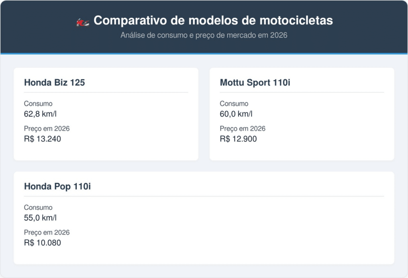The image size is (408, 278).
Task: Click 'Preço em 2026' label under Mottu Sport
Action: click(243, 129)
